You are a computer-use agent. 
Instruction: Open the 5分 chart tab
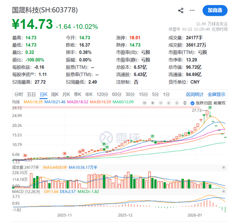pyautogui.click(x=155, y=94)
